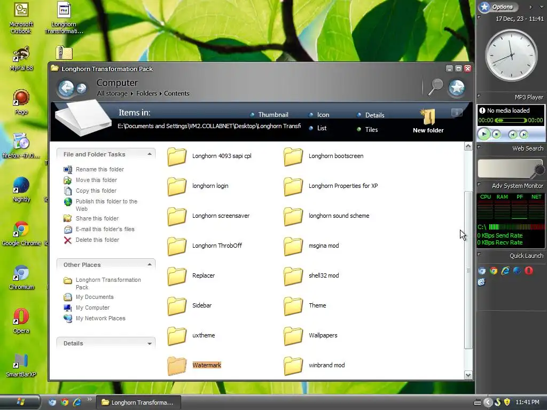Select the Longhorn Properties for XP folder

[331, 186]
